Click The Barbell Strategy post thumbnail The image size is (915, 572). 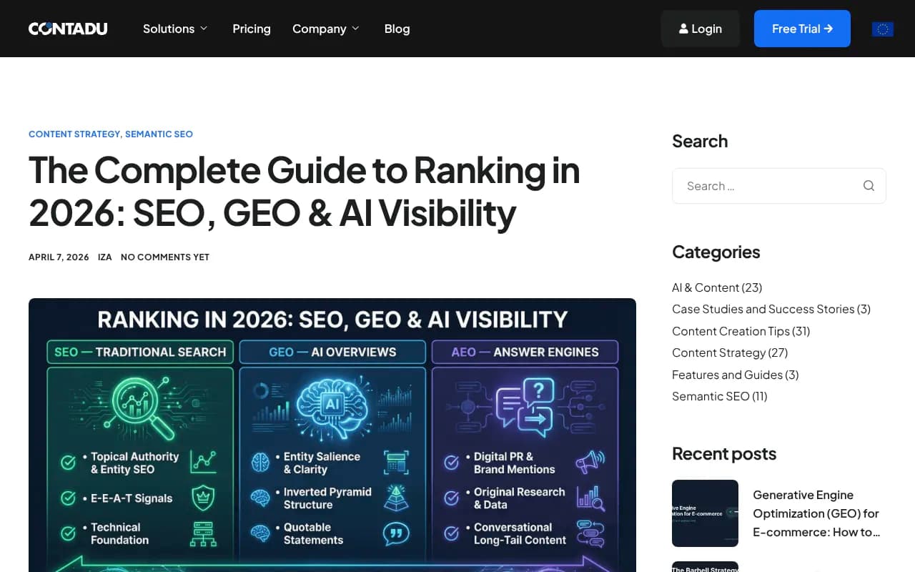[705, 567]
